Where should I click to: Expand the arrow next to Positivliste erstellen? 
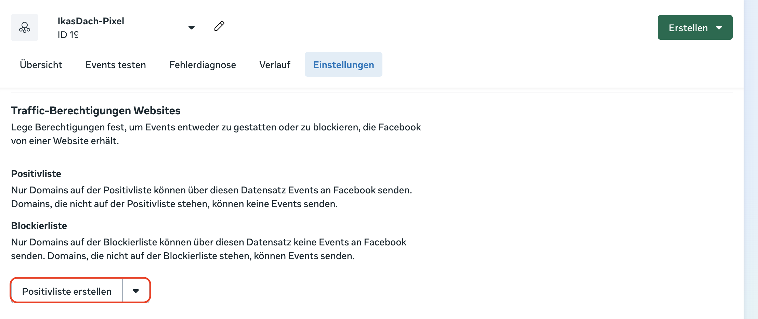click(136, 291)
